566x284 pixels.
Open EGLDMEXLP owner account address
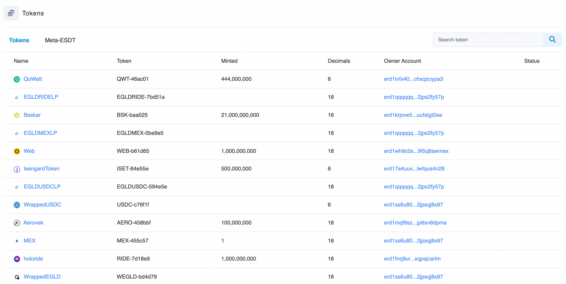click(x=414, y=133)
